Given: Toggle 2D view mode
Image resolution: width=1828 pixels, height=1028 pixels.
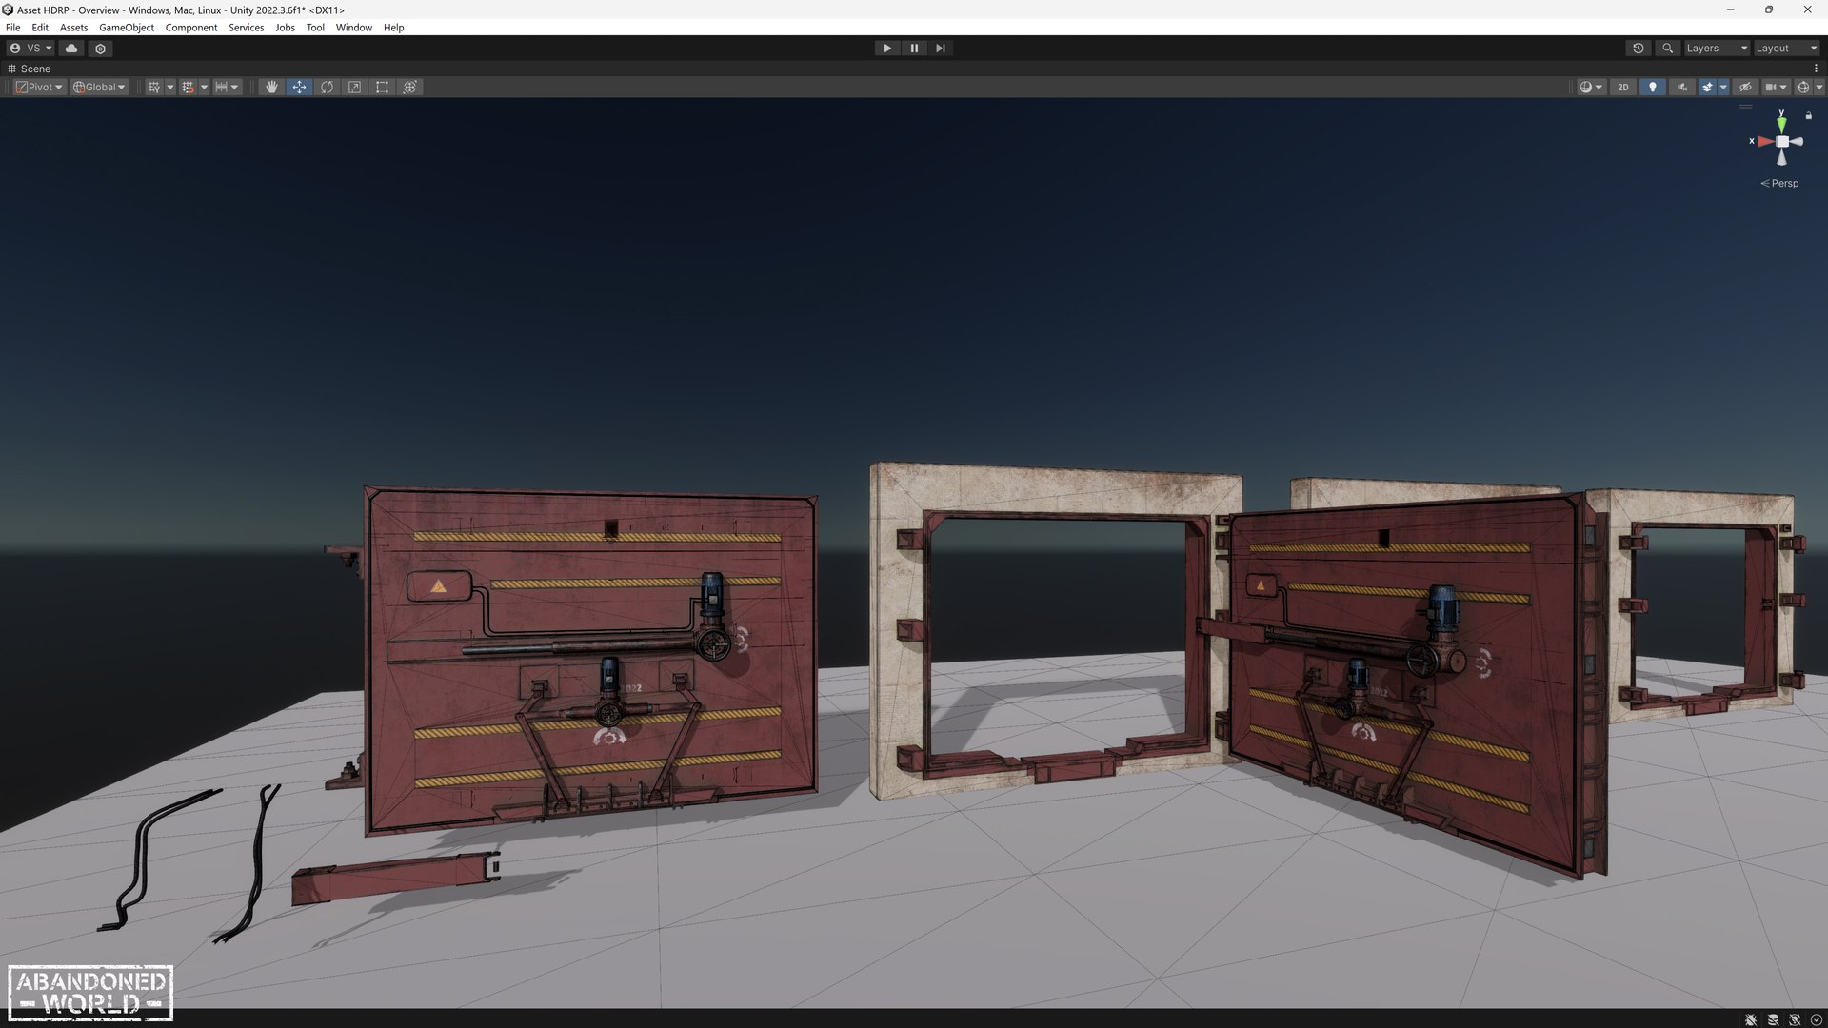Looking at the screenshot, I should tap(1623, 87).
